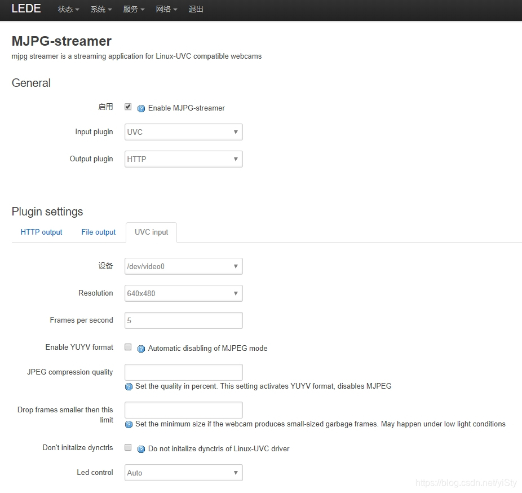
Task: Switch to the File output tab
Action: click(x=99, y=232)
